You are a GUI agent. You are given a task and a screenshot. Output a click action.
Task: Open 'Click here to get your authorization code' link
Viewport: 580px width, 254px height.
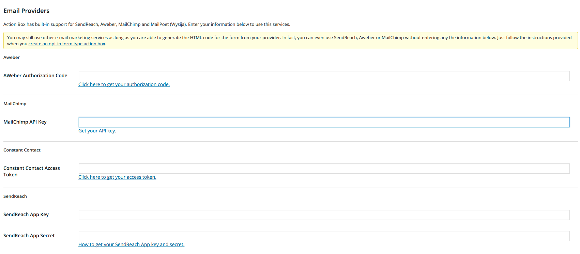tap(124, 84)
